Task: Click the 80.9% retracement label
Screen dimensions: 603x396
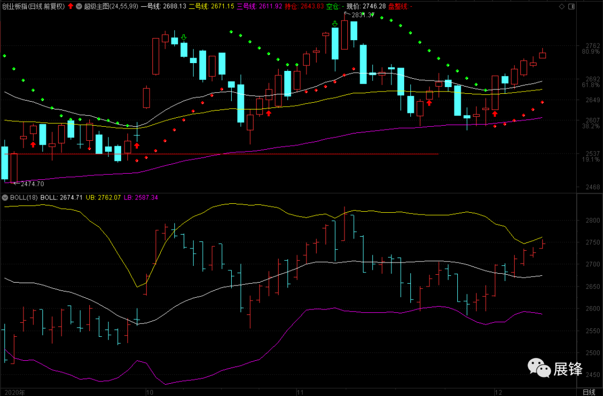Action: pyautogui.click(x=591, y=51)
